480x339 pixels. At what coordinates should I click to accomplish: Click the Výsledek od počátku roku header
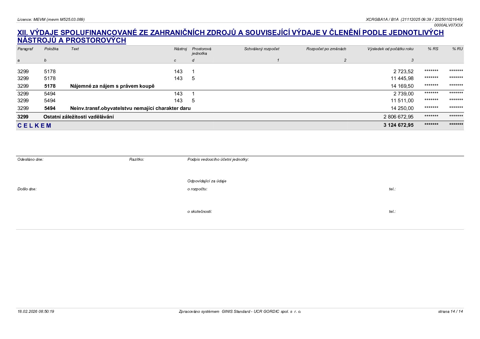pyautogui.click(x=390, y=49)
